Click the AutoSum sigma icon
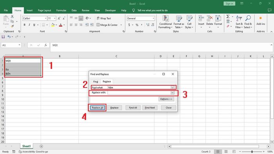The width and height of the screenshot is (274, 154). 228,16
